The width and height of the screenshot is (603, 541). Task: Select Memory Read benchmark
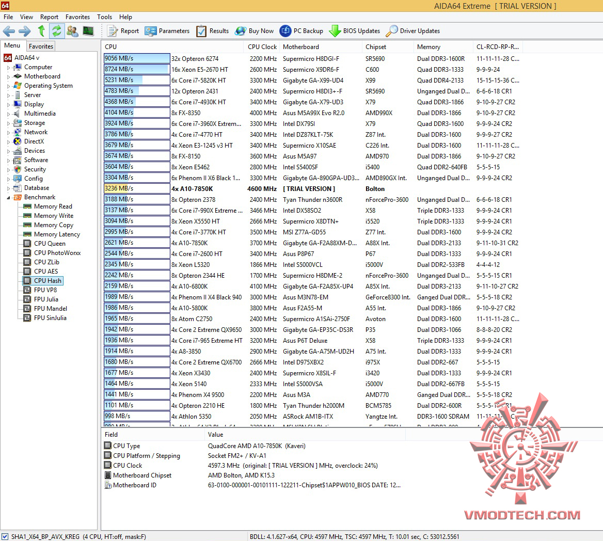(53, 206)
